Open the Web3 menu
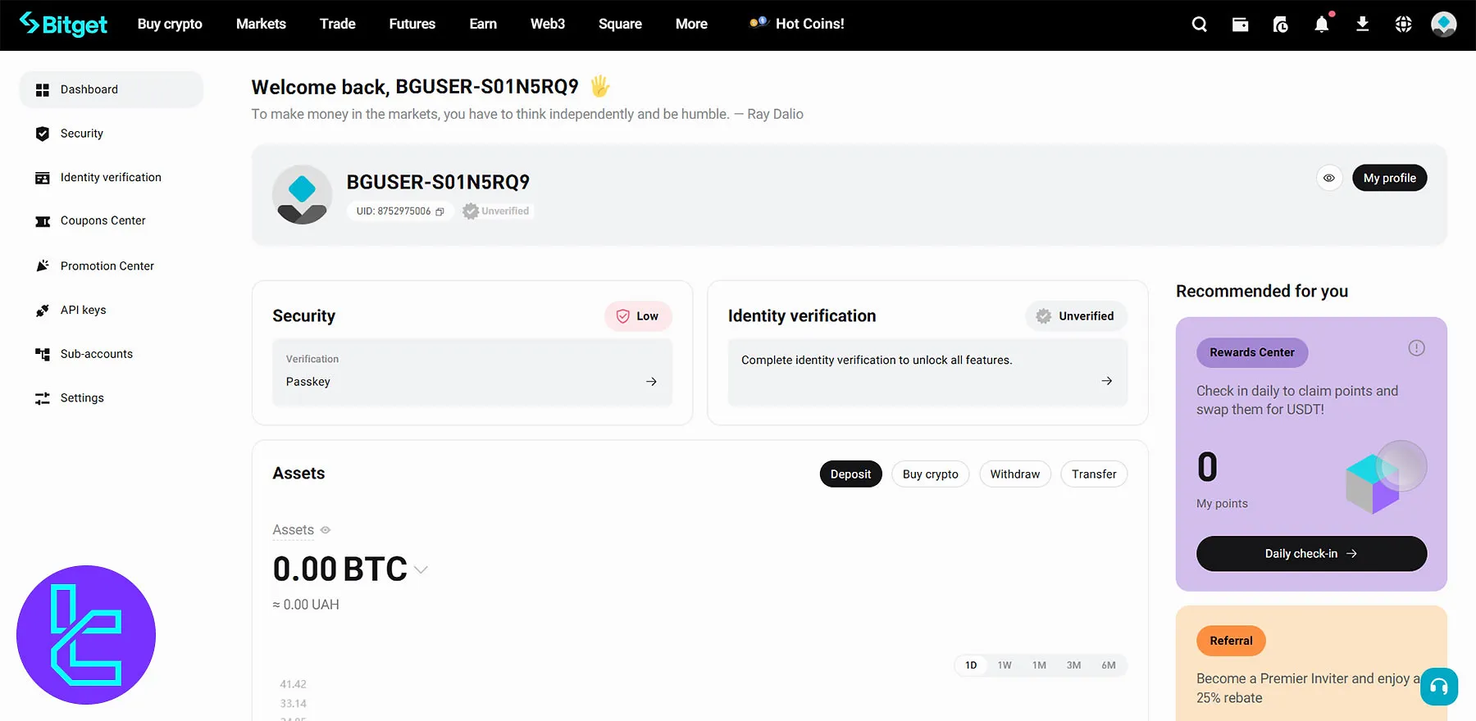Screen dimensions: 1476x721 (548, 24)
